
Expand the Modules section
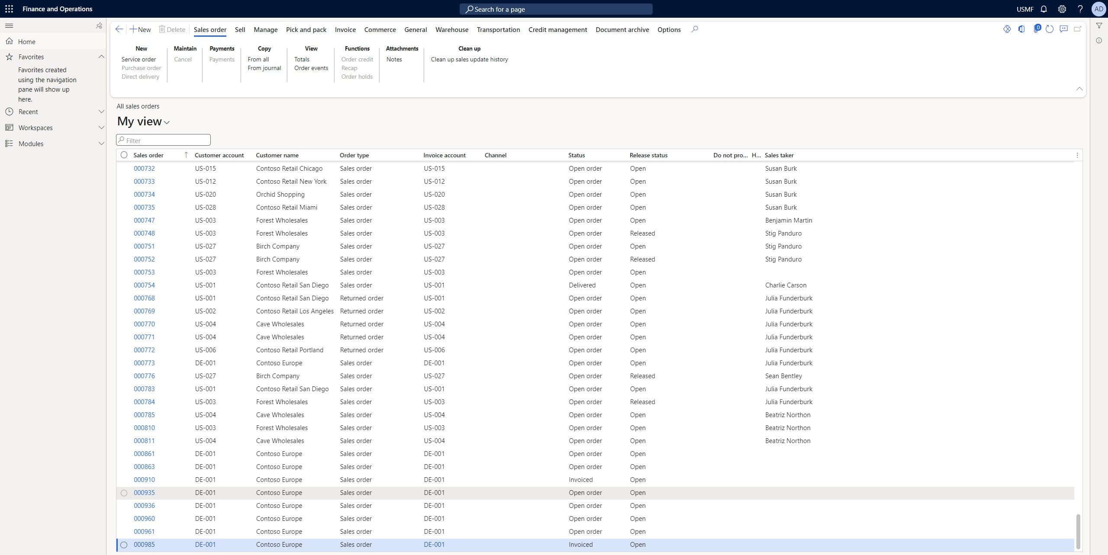[101, 144]
